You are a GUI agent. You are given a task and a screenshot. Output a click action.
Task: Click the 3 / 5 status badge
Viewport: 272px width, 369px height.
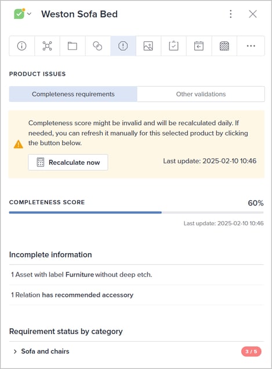pos(251,352)
